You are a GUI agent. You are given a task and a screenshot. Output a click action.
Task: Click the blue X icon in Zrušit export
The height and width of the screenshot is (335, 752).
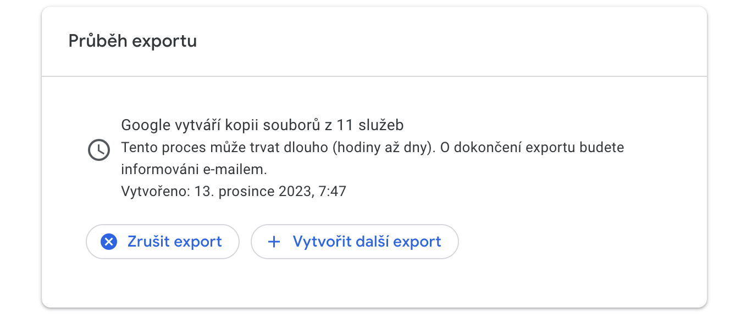point(109,242)
